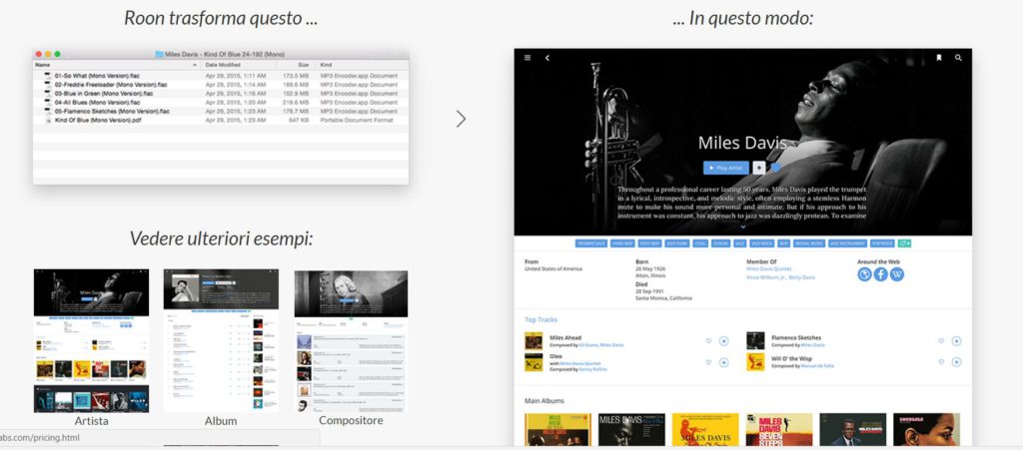Select the MODAL MUSIC genre tag

(809, 243)
